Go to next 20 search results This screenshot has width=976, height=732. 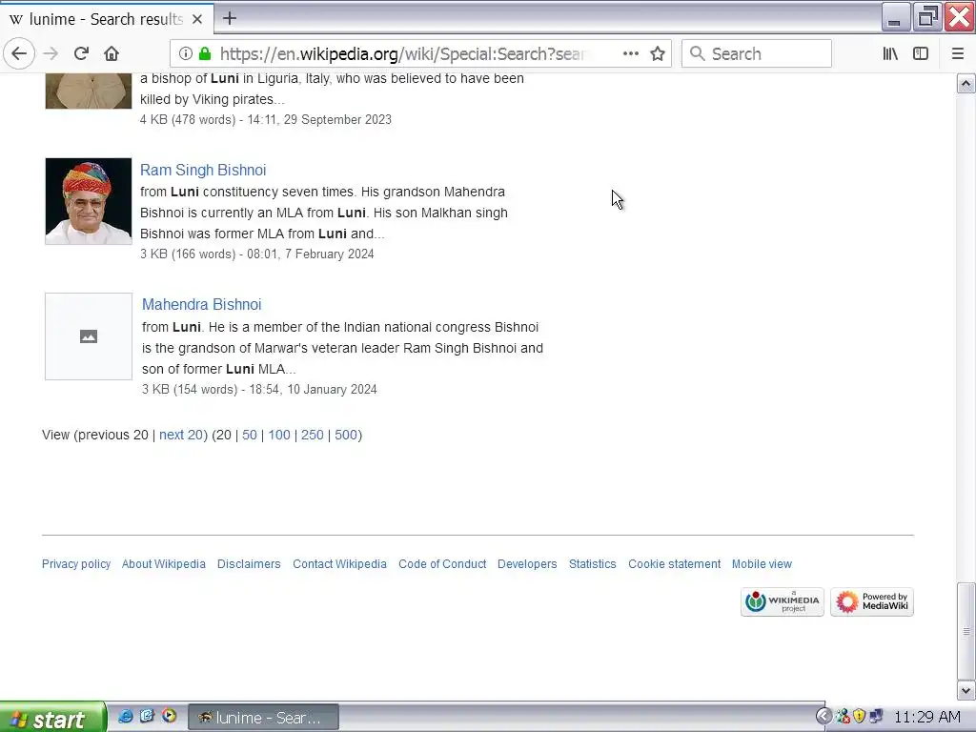click(x=181, y=435)
